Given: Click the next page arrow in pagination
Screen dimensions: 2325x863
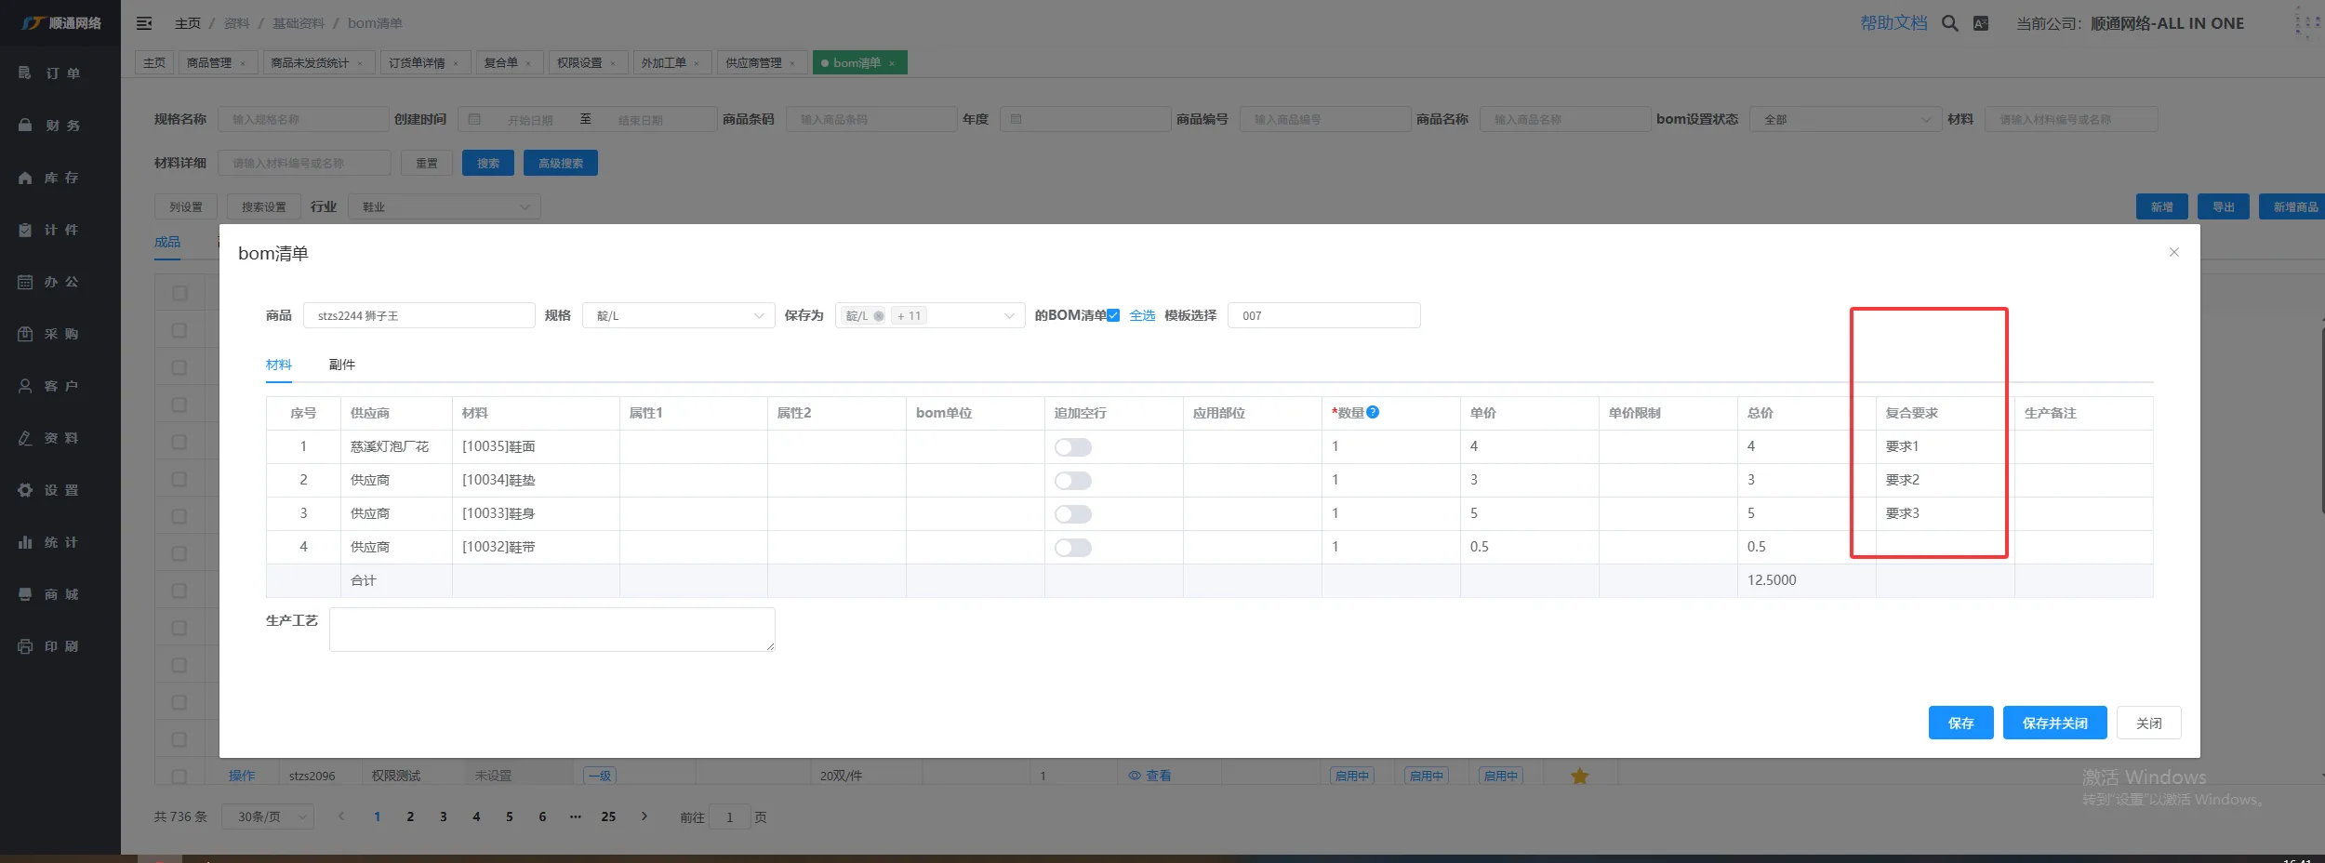Looking at the screenshot, I should coord(644,817).
